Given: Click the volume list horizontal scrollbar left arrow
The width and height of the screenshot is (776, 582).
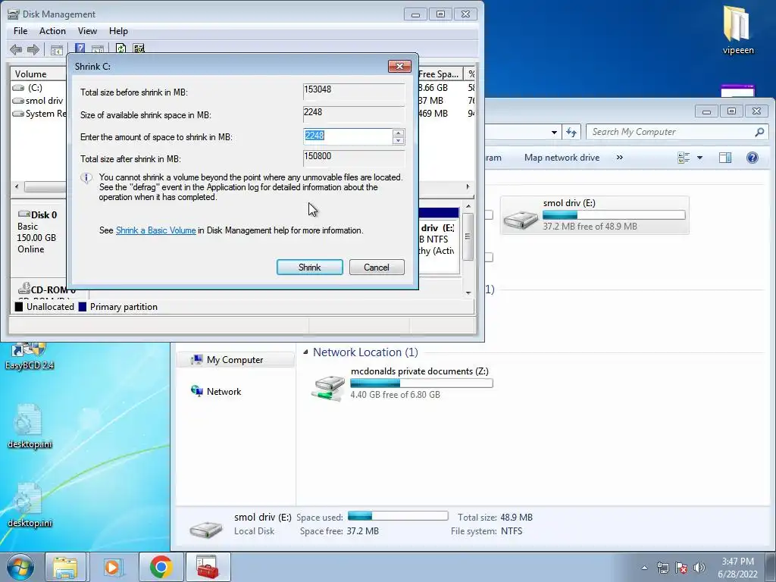Looking at the screenshot, I should (x=17, y=186).
